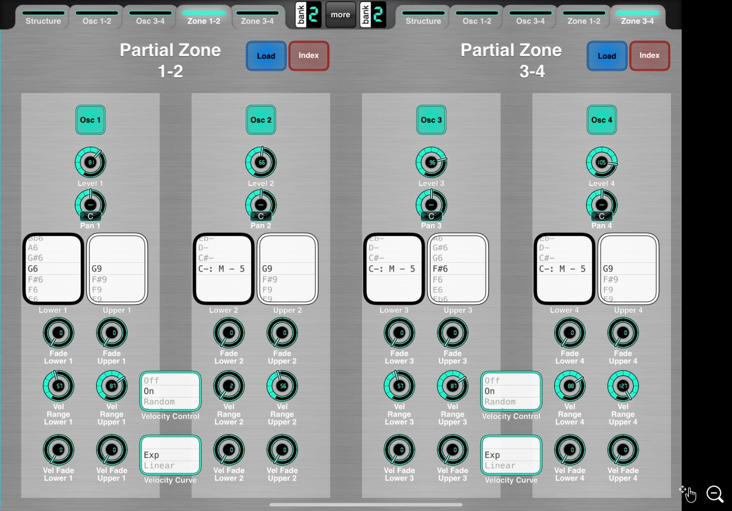Open Zone 3-4 Velocity Curve list
This screenshot has width=732, height=511.
tap(511, 455)
